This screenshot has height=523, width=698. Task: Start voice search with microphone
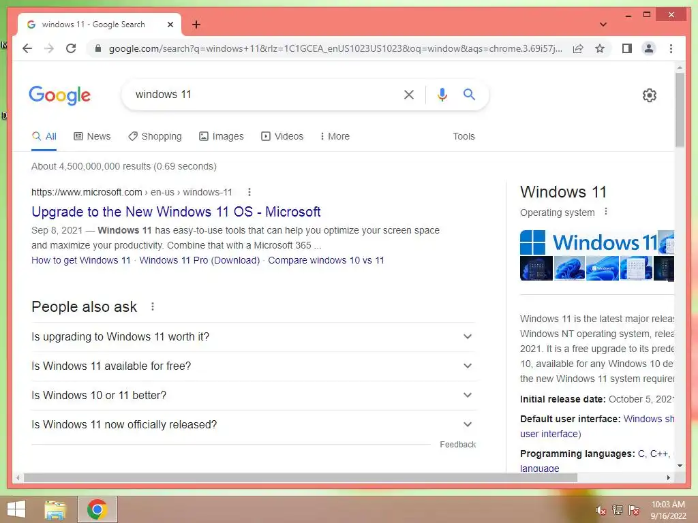[x=442, y=94]
